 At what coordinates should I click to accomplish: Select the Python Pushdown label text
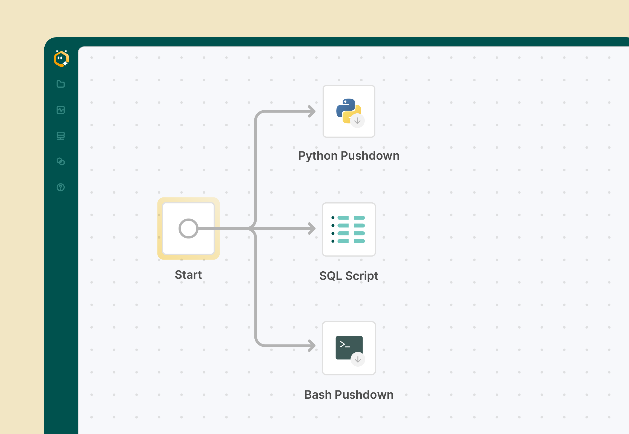(349, 155)
